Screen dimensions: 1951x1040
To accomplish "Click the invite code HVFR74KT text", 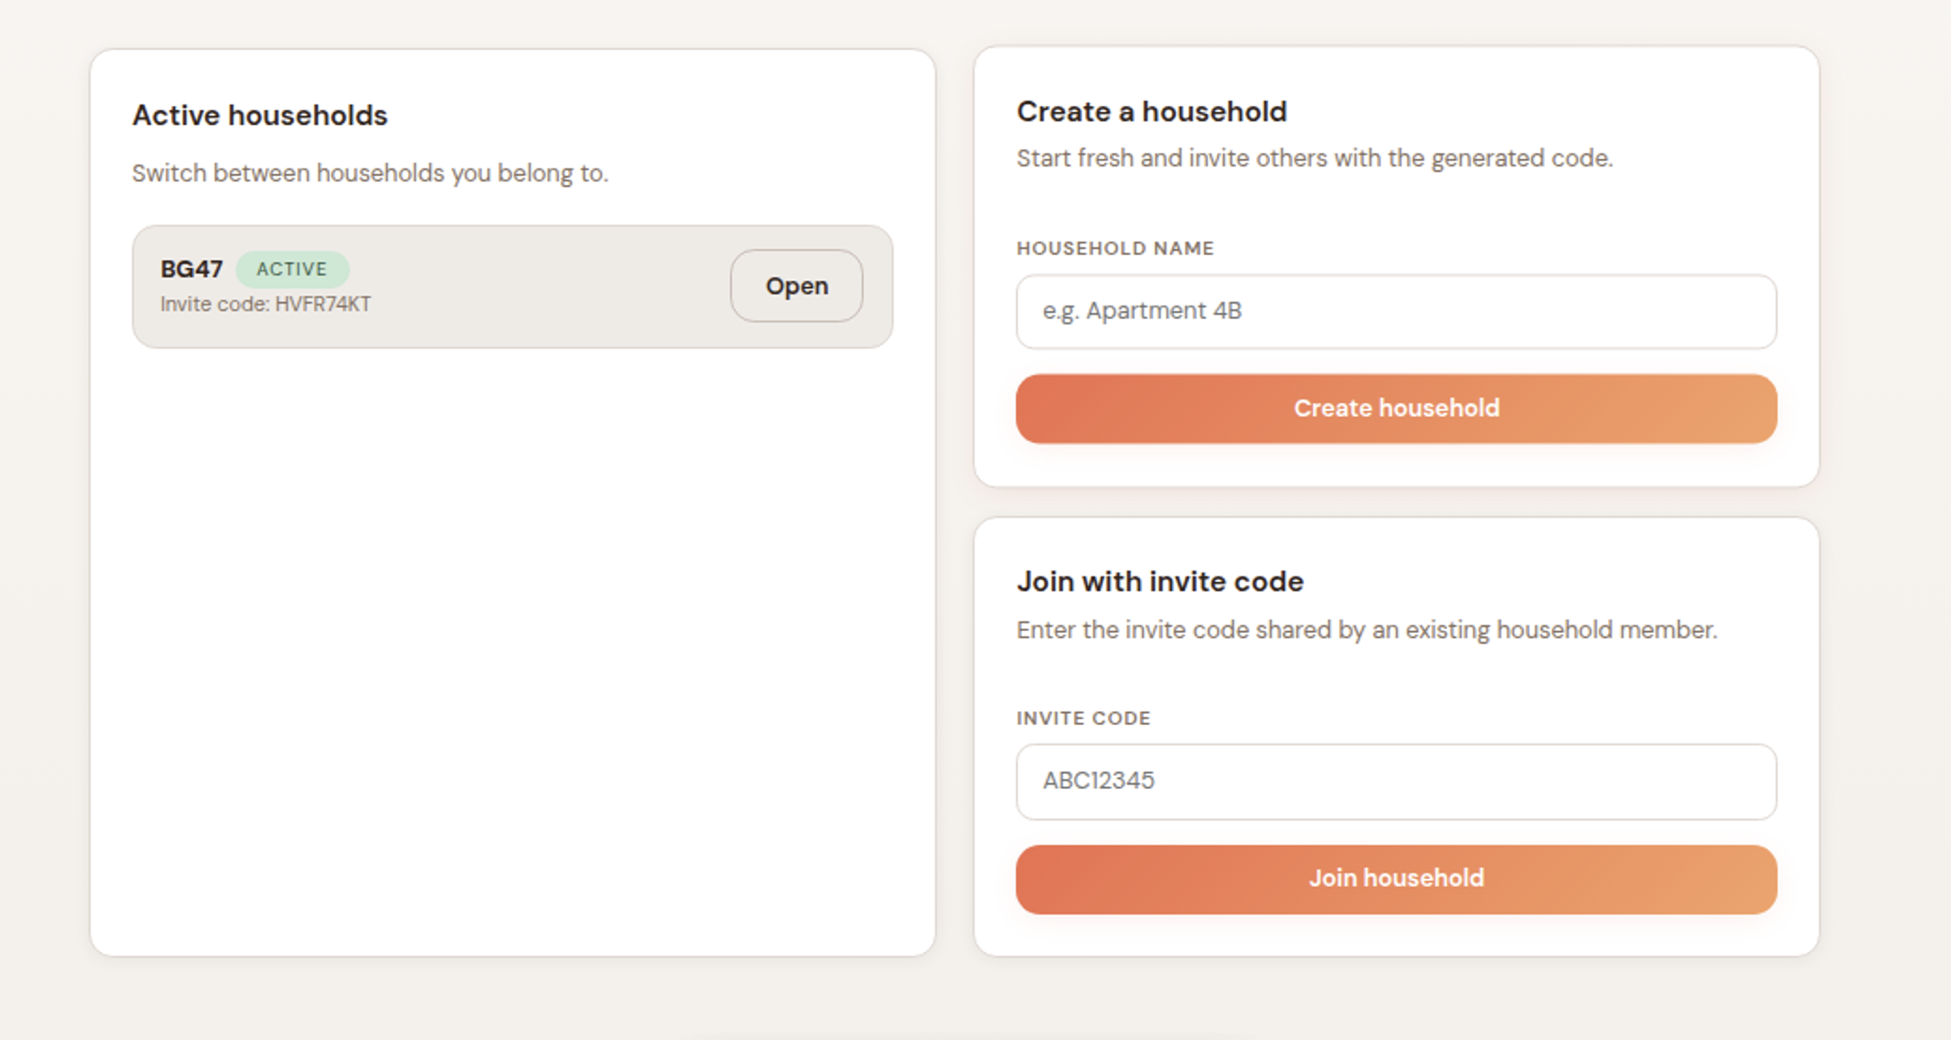I will tap(266, 304).
